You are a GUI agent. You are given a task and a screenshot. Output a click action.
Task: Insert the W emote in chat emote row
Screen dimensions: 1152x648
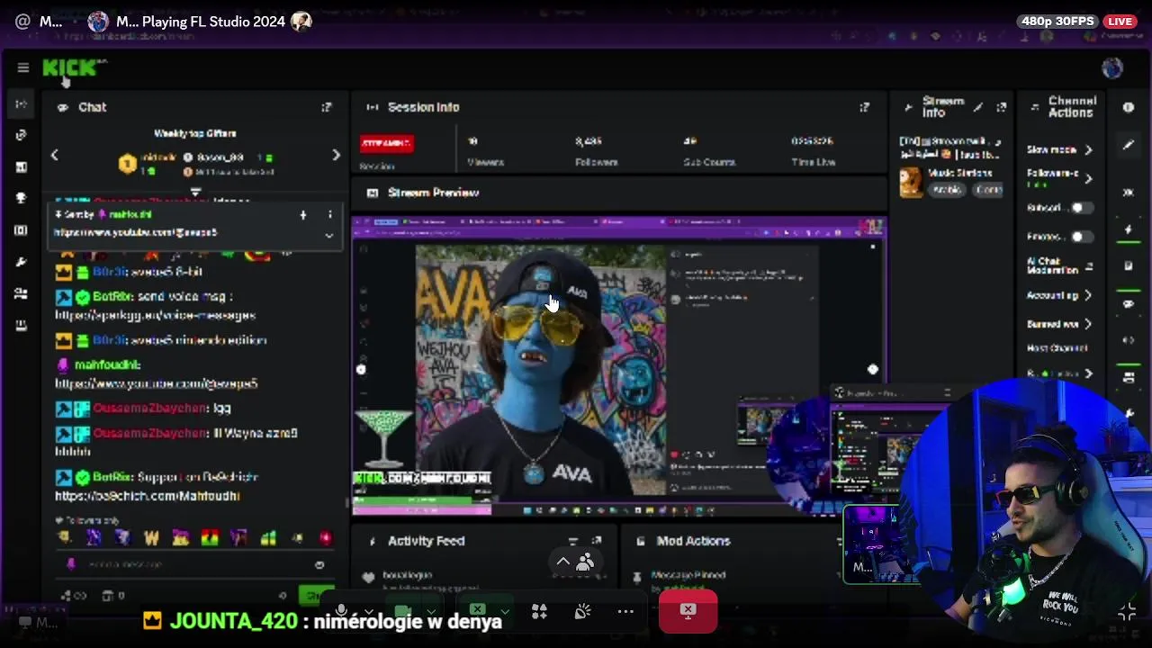(151, 538)
